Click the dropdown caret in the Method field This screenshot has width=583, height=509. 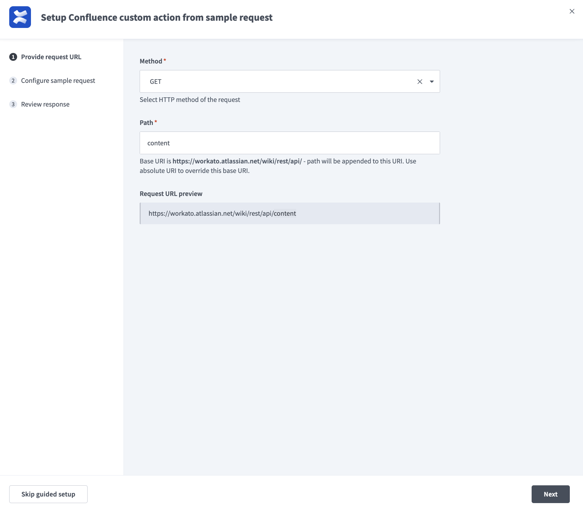pyautogui.click(x=431, y=81)
